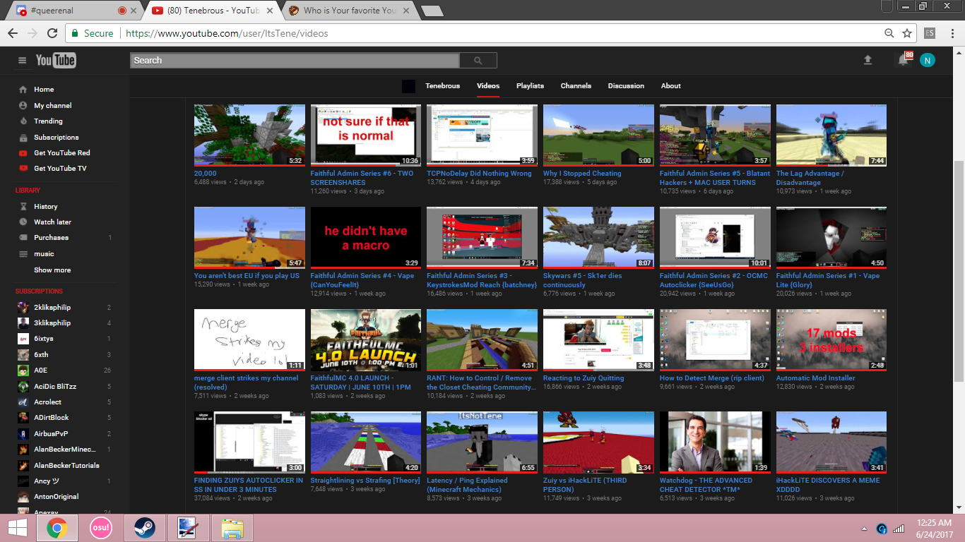
Task: Switch to the #queerenal browser tab
Action: click(74, 11)
